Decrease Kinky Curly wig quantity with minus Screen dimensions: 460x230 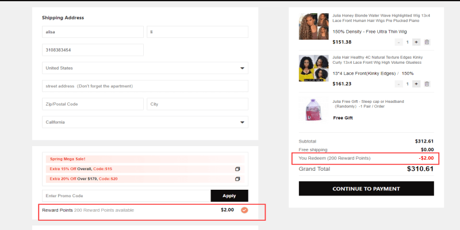(x=398, y=84)
